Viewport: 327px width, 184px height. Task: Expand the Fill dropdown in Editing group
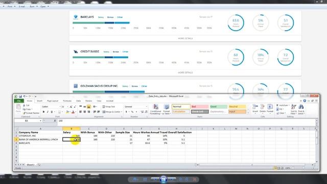click(x=283, y=109)
